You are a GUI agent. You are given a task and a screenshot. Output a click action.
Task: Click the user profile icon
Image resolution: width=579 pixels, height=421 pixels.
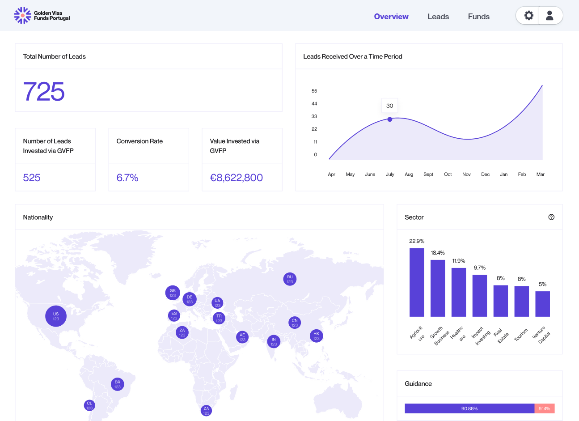coord(550,16)
